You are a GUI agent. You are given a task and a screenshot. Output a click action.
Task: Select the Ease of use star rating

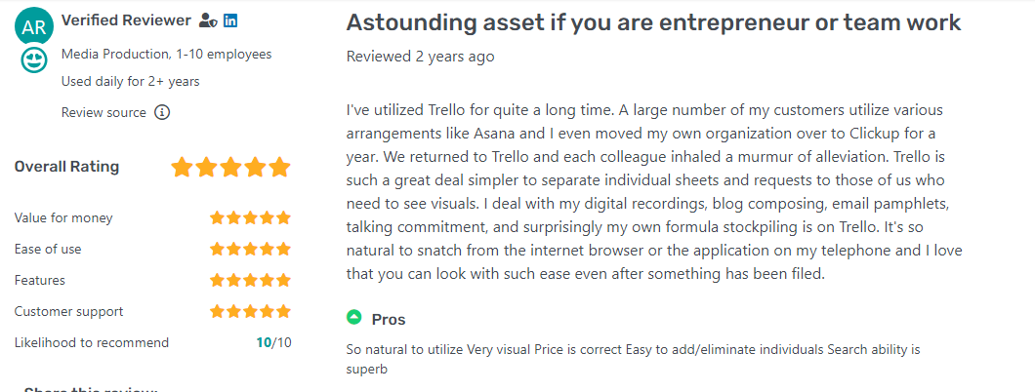[250, 249]
